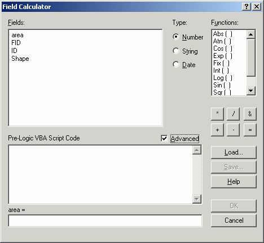Click the ampersand concatenate button
This screenshot has height=243, width=264.
pyautogui.click(x=250, y=114)
